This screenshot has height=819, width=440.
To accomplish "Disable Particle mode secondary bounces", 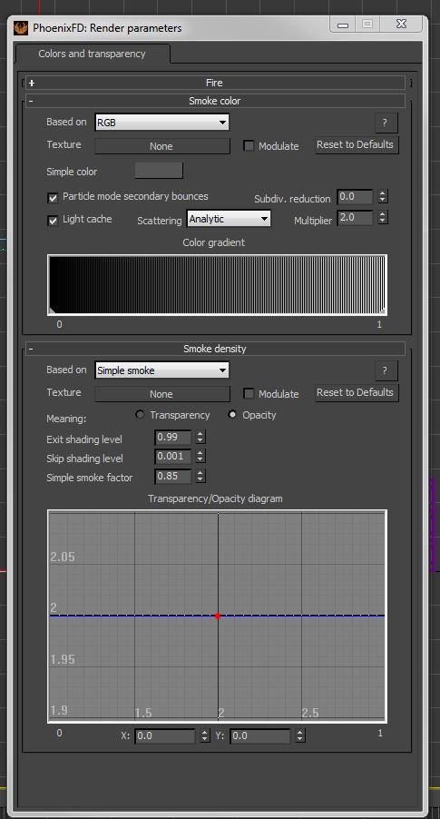I will click(53, 197).
